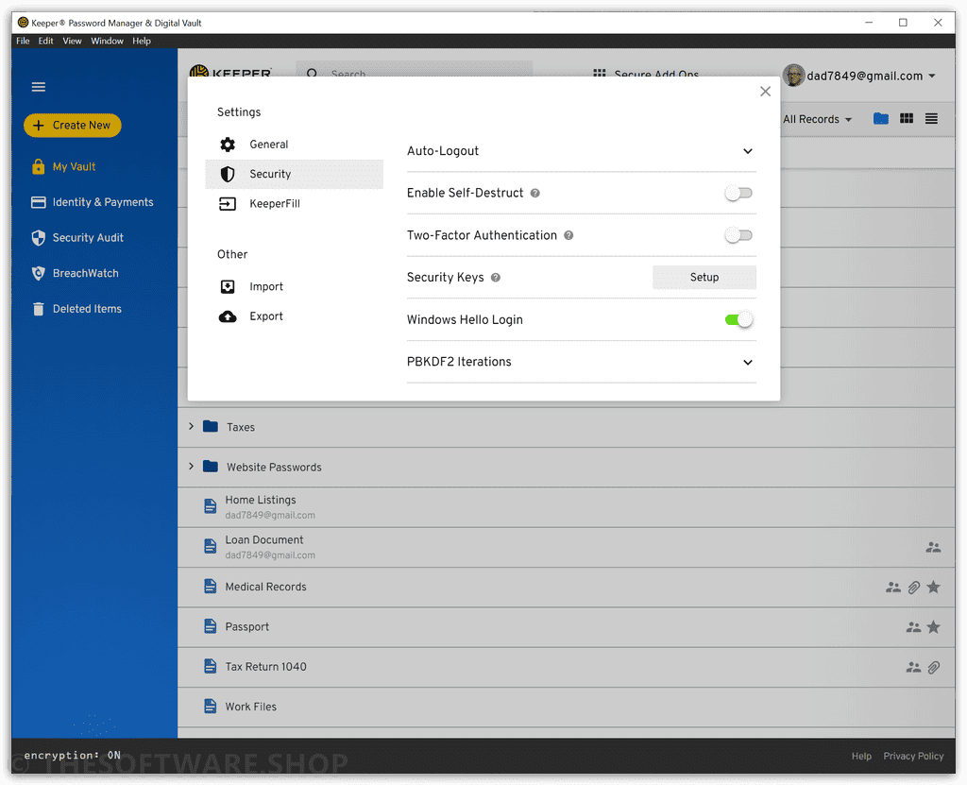967x785 pixels.
Task: Open the Tax Return 1040 record
Action: (x=567, y=667)
